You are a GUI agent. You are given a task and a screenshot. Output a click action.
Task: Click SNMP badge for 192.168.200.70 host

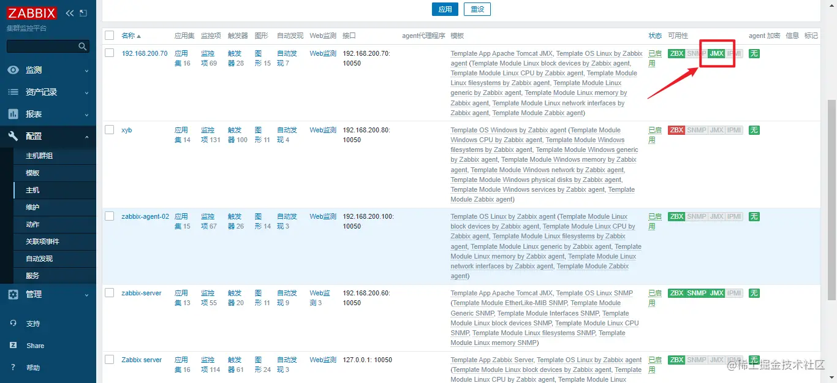(x=697, y=54)
